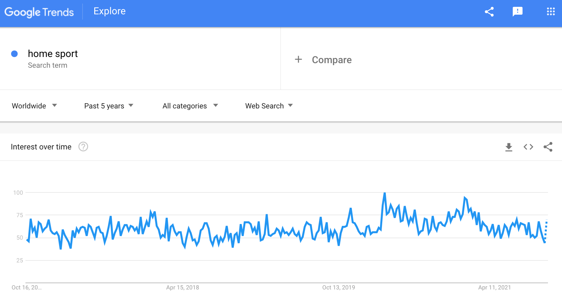The height and width of the screenshot is (308, 562).
Task: Share the Interest over time chart
Action: pos(548,147)
